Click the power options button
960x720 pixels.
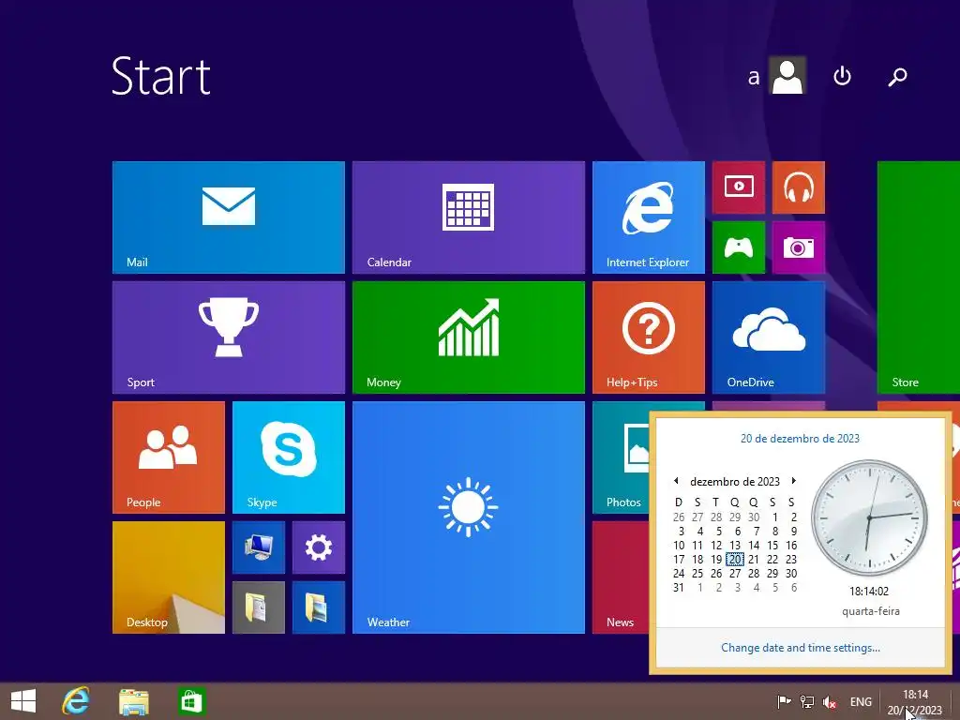coord(843,76)
